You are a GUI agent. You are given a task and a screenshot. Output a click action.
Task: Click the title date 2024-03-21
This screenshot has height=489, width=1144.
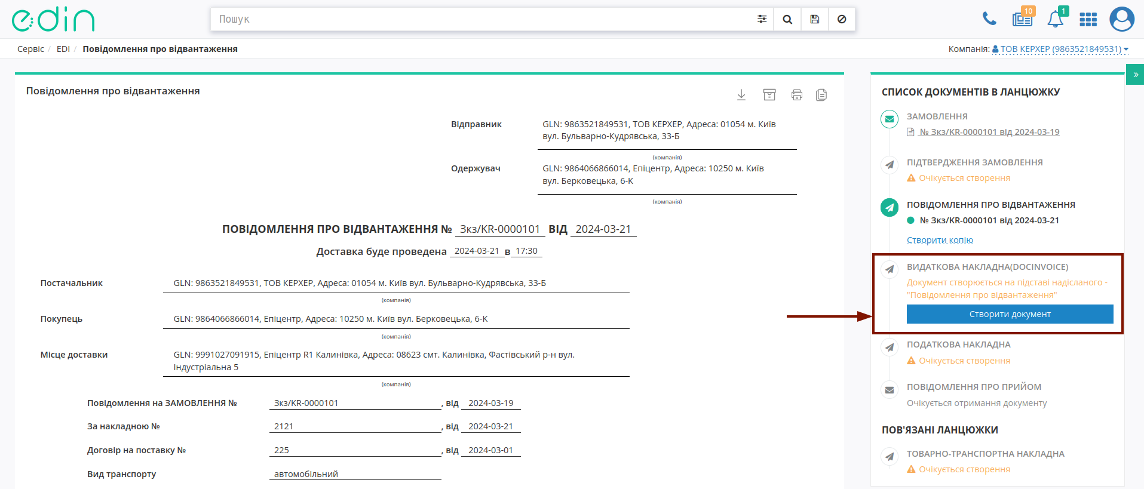tap(603, 229)
